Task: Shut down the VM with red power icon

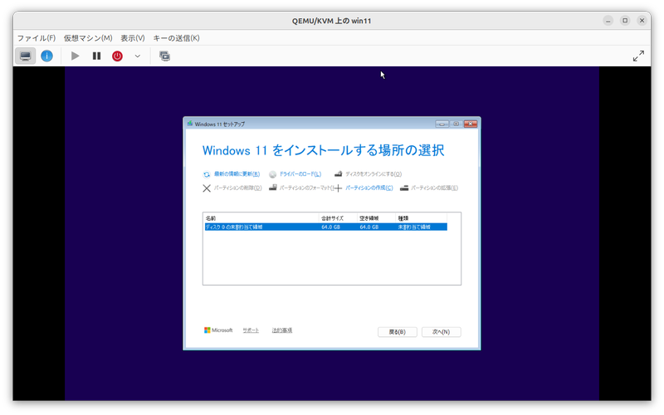Action: coord(117,56)
